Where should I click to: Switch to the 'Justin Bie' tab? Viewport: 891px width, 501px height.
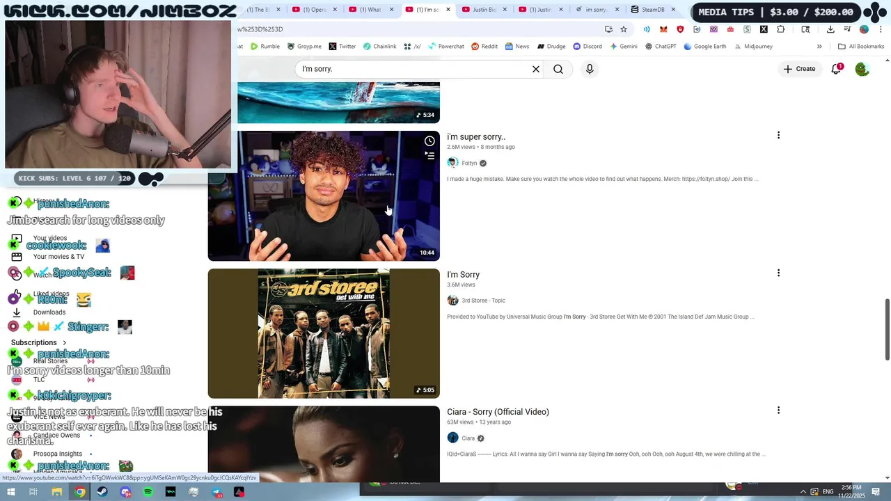[x=483, y=10]
